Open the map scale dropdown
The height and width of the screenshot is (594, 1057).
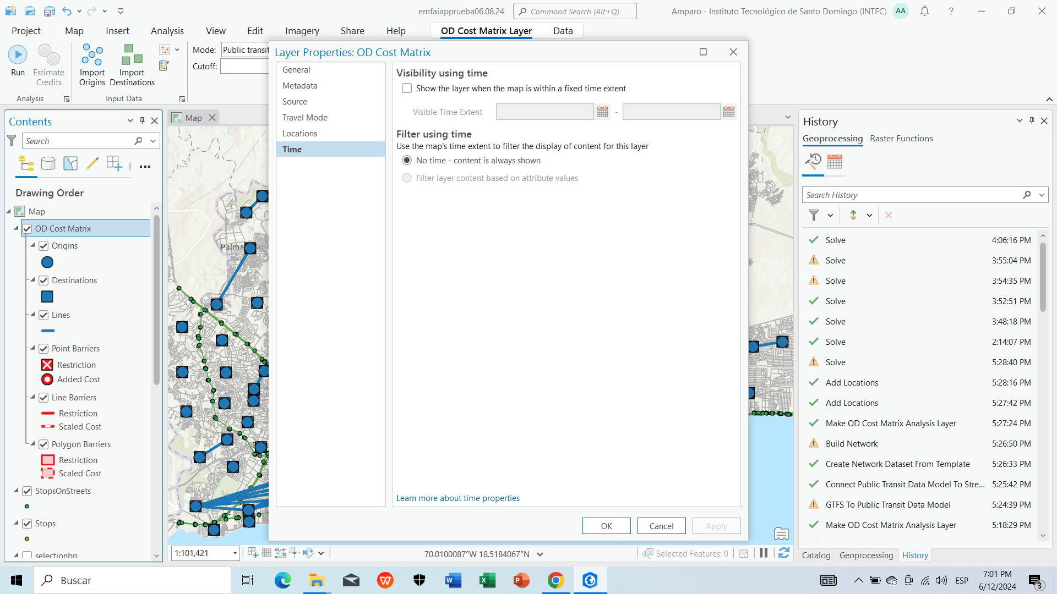click(x=235, y=553)
